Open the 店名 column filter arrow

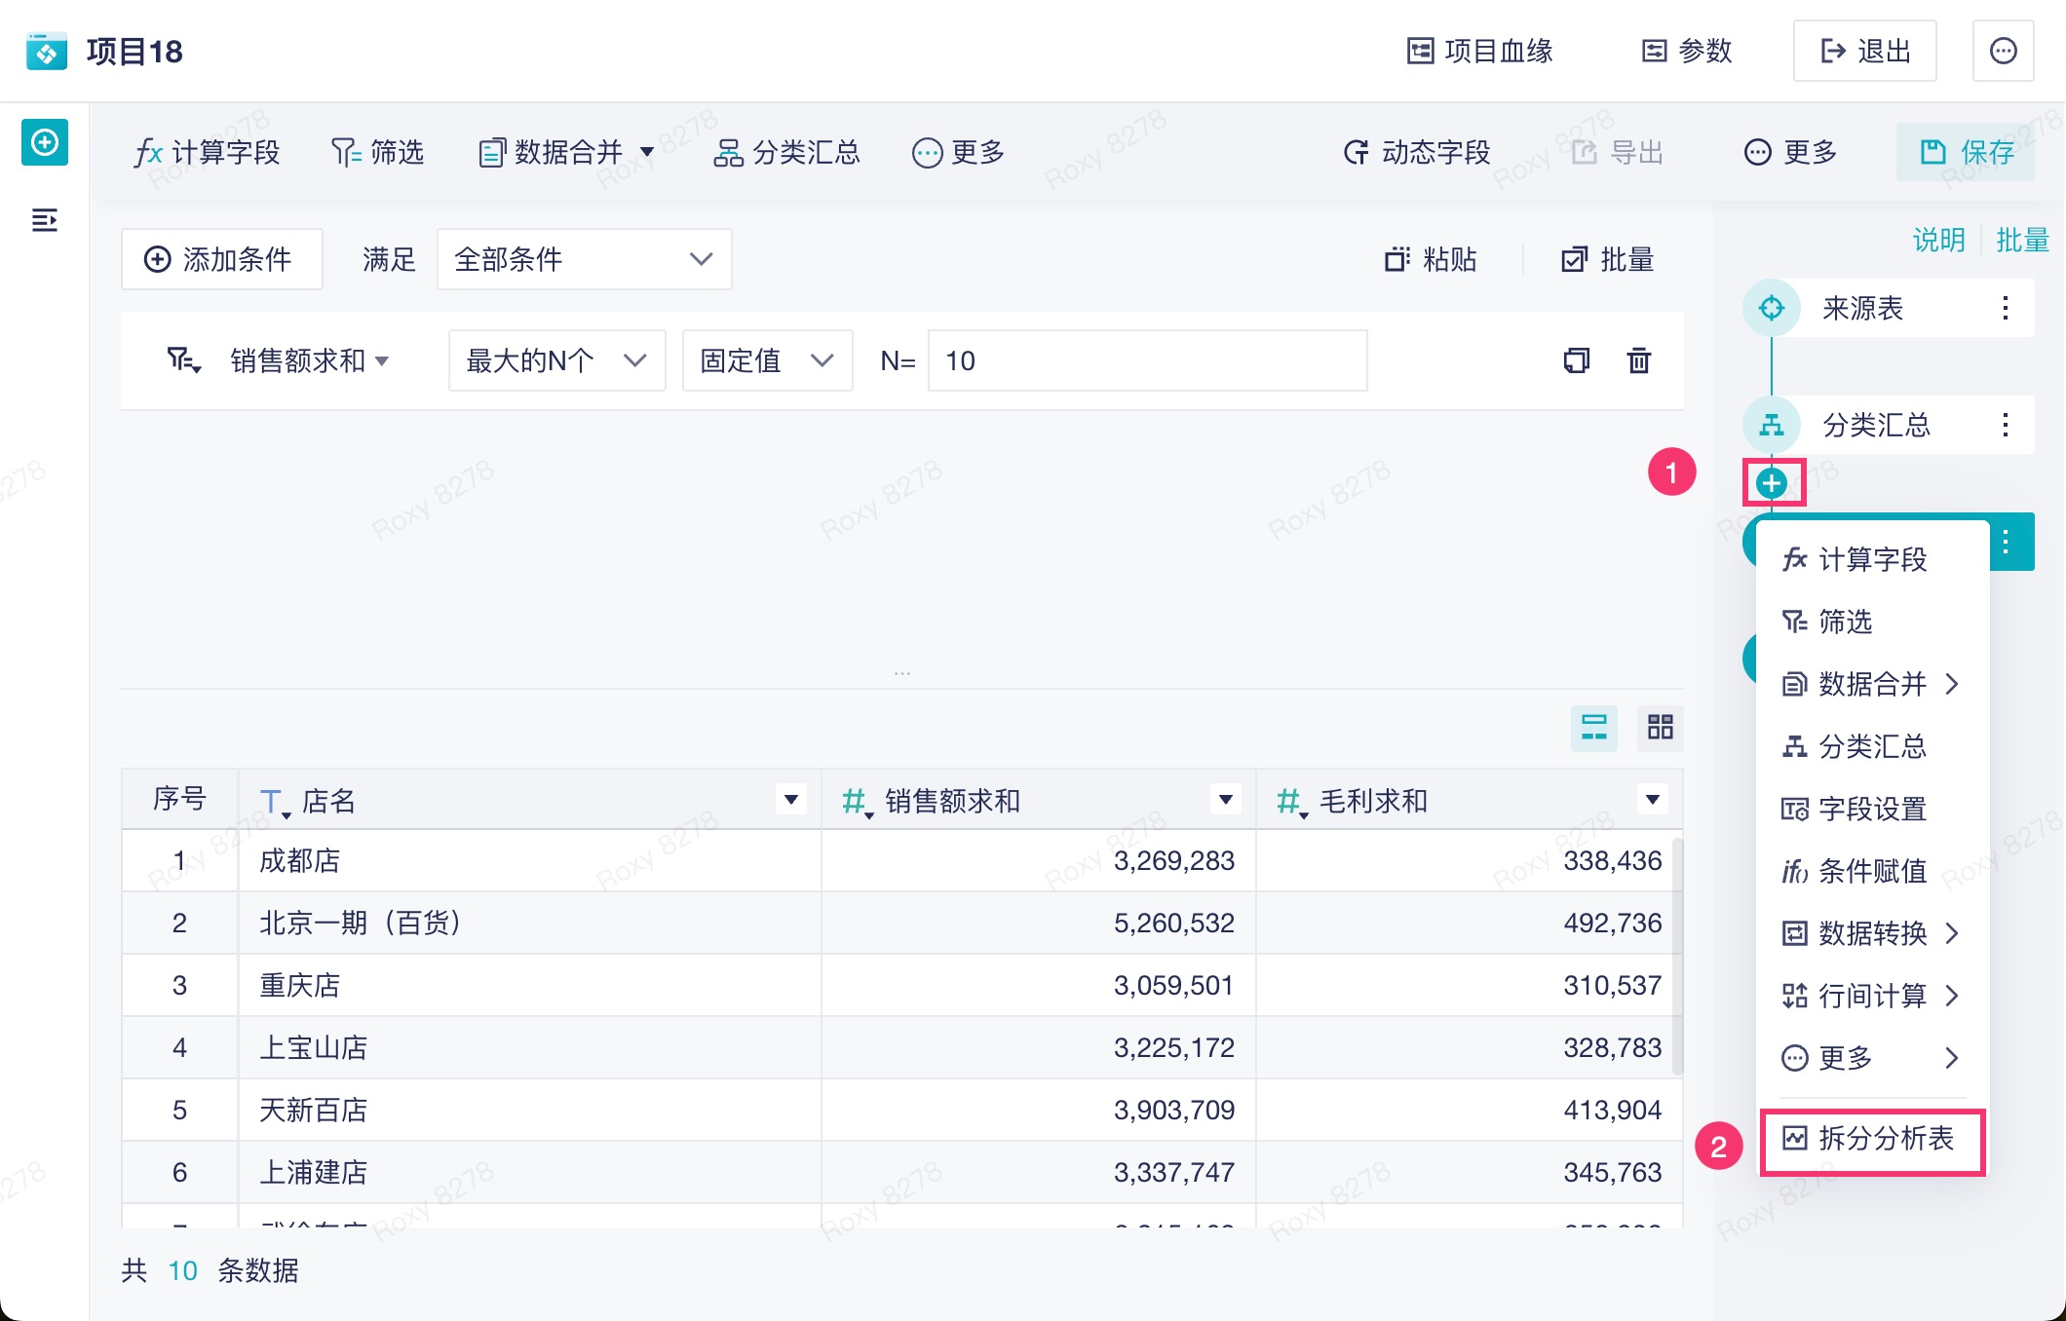tap(791, 800)
